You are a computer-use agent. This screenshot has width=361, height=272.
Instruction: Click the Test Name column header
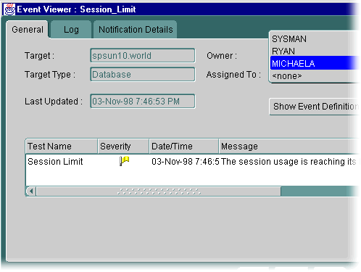(x=62, y=147)
